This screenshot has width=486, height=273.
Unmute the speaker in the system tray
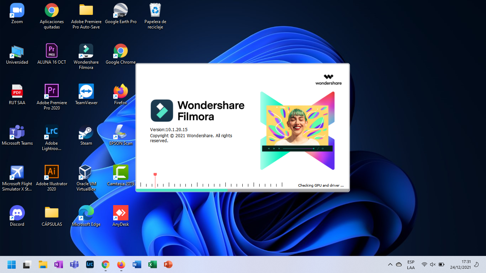point(433,264)
